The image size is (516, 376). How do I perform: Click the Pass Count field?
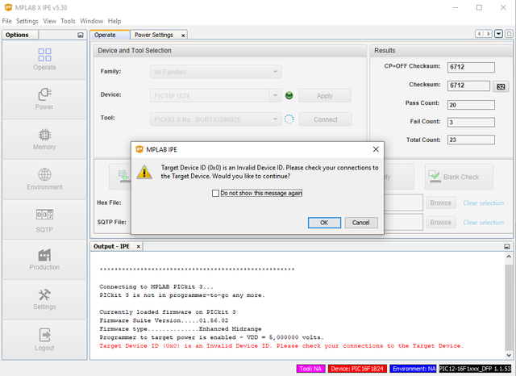pyautogui.click(x=471, y=105)
